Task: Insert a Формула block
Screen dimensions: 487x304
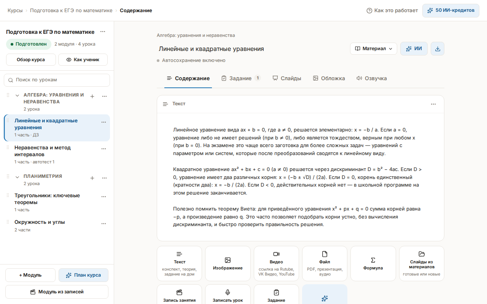Action: (x=373, y=263)
